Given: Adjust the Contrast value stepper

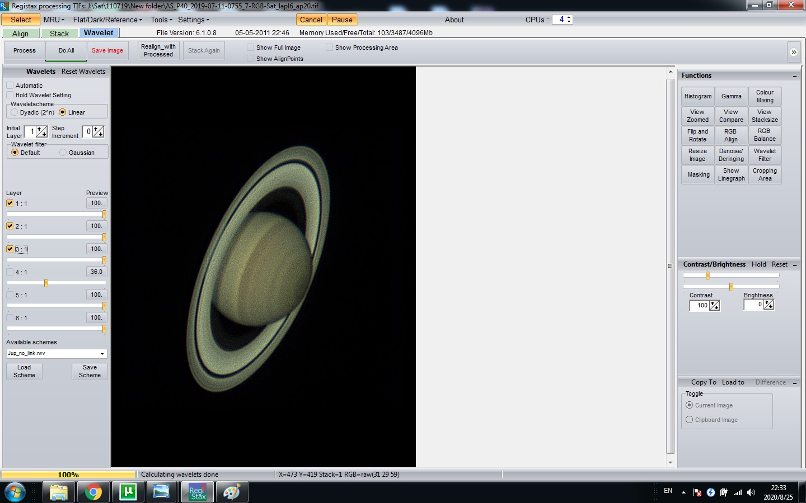Looking at the screenshot, I should point(714,306).
